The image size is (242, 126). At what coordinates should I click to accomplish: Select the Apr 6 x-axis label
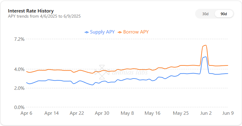pos(26,113)
